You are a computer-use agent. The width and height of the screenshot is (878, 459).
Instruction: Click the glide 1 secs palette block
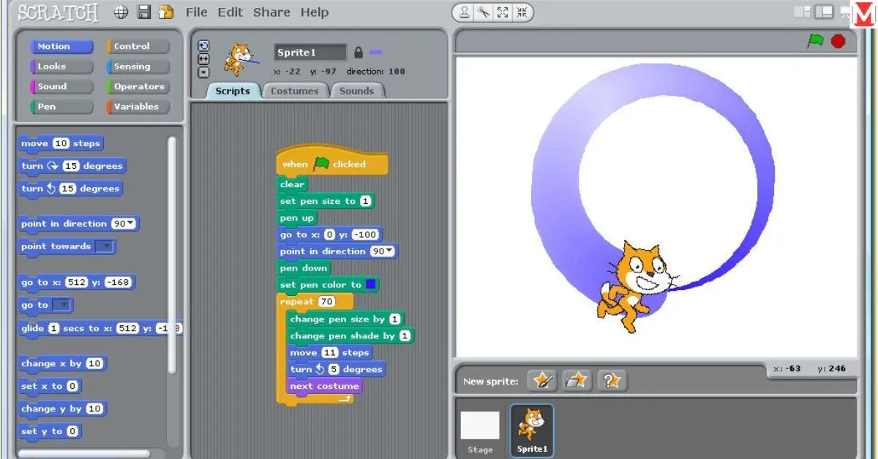pyautogui.click(x=101, y=328)
